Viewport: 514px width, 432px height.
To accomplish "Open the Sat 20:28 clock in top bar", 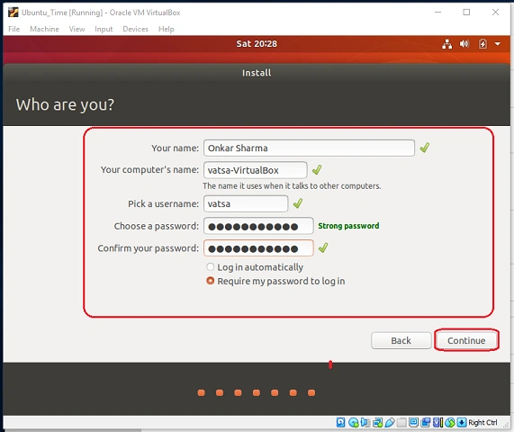I will (x=257, y=43).
